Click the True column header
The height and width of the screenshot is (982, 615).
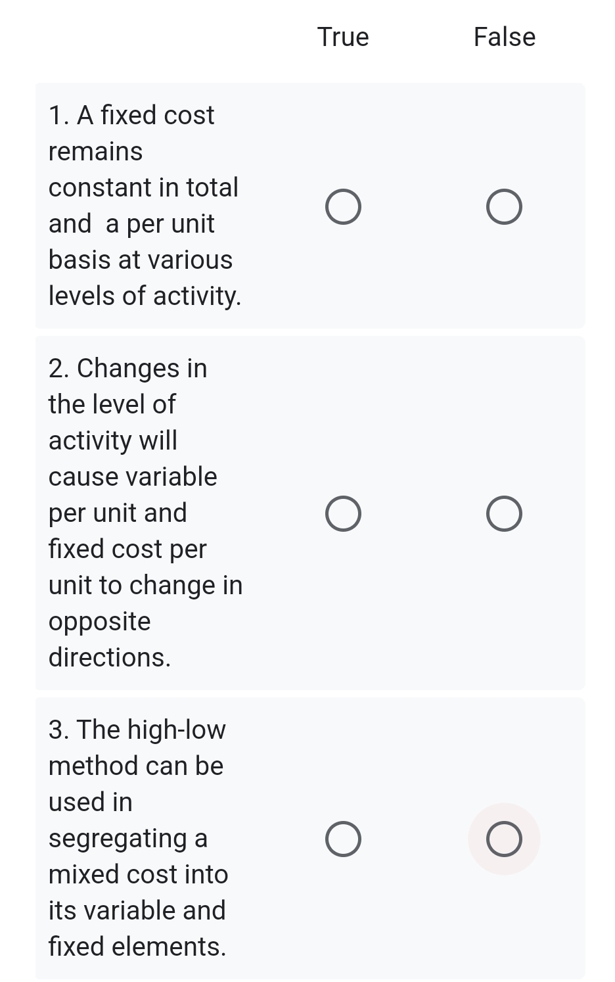click(x=343, y=37)
